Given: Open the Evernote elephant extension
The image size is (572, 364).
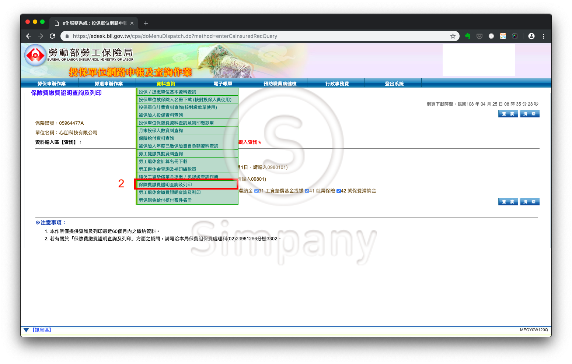Looking at the screenshot, I should [468, 36].
